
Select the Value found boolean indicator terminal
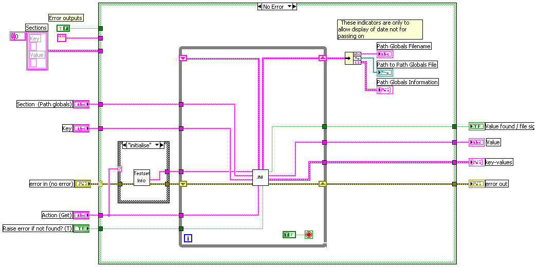click(x=476, y=126)
